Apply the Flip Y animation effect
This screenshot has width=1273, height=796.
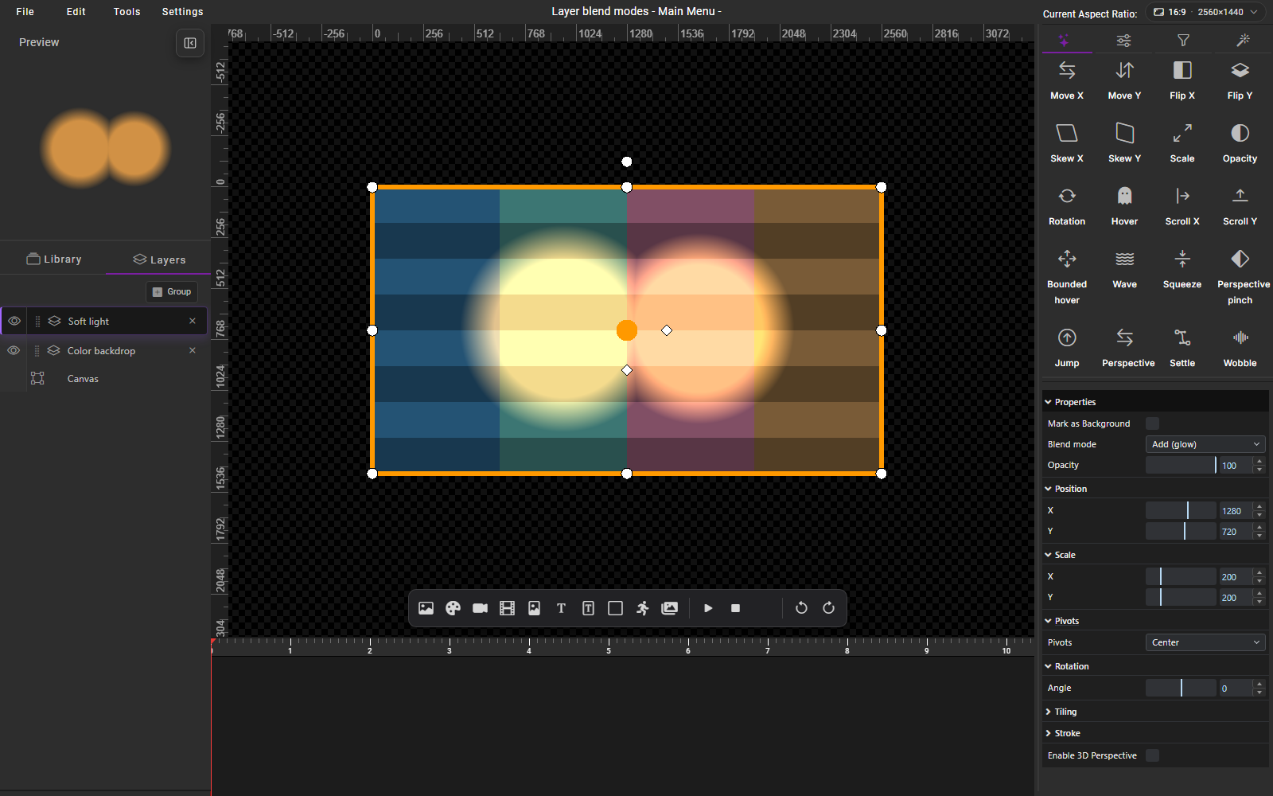1240,80
